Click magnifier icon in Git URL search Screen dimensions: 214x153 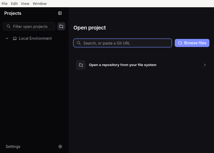click(x=79, y=43)
